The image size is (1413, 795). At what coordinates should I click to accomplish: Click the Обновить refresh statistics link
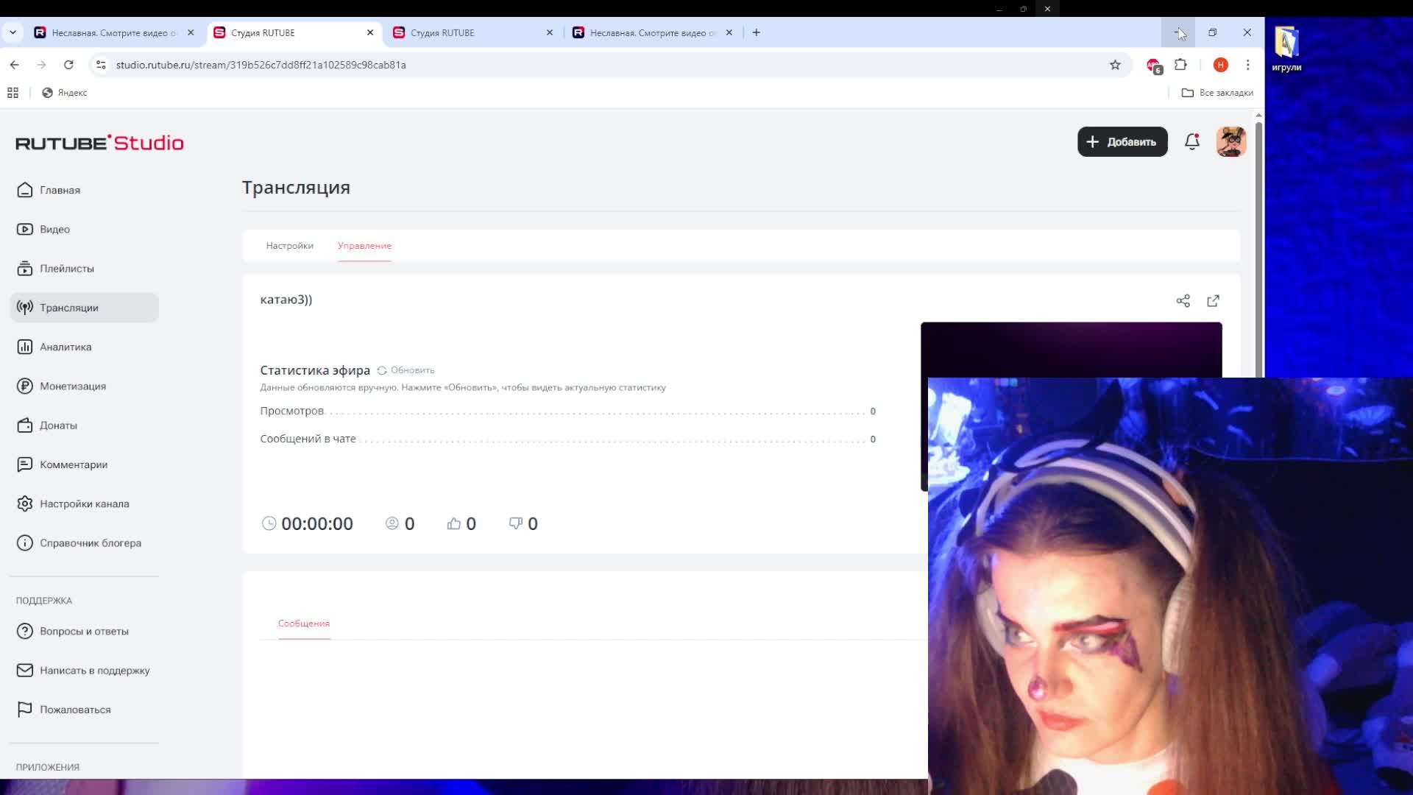coord(406,370)
